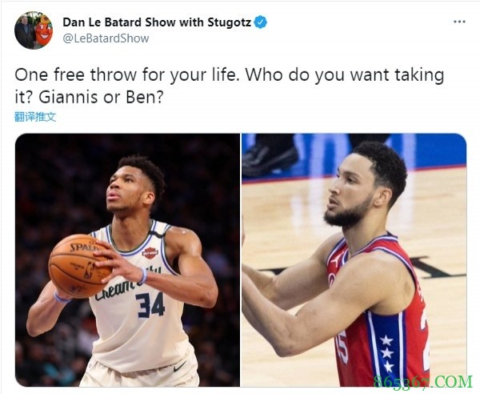480x394 pixels.
Task: Click the Nike logo on the cream shorts
Action: [179, 366]
